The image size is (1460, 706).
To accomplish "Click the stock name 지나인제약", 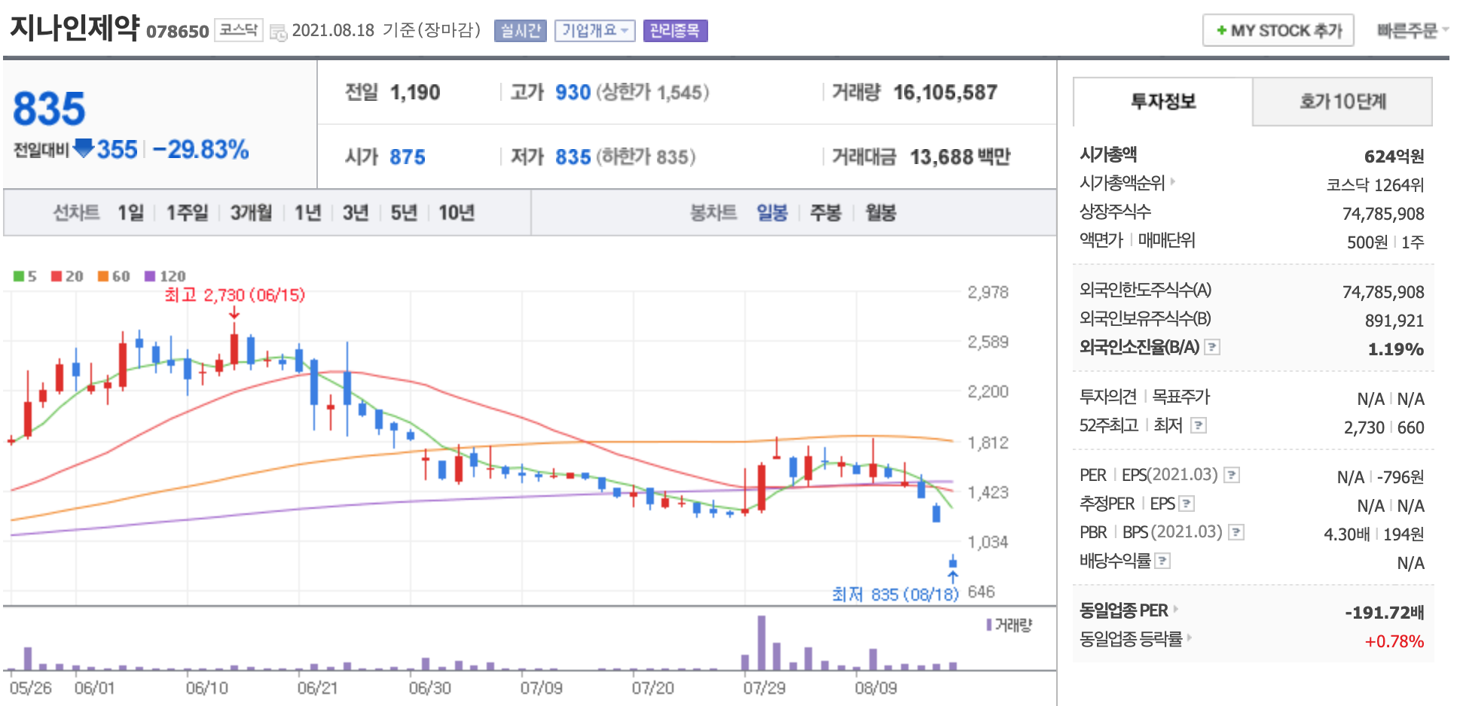I will [x=75, y=28].
